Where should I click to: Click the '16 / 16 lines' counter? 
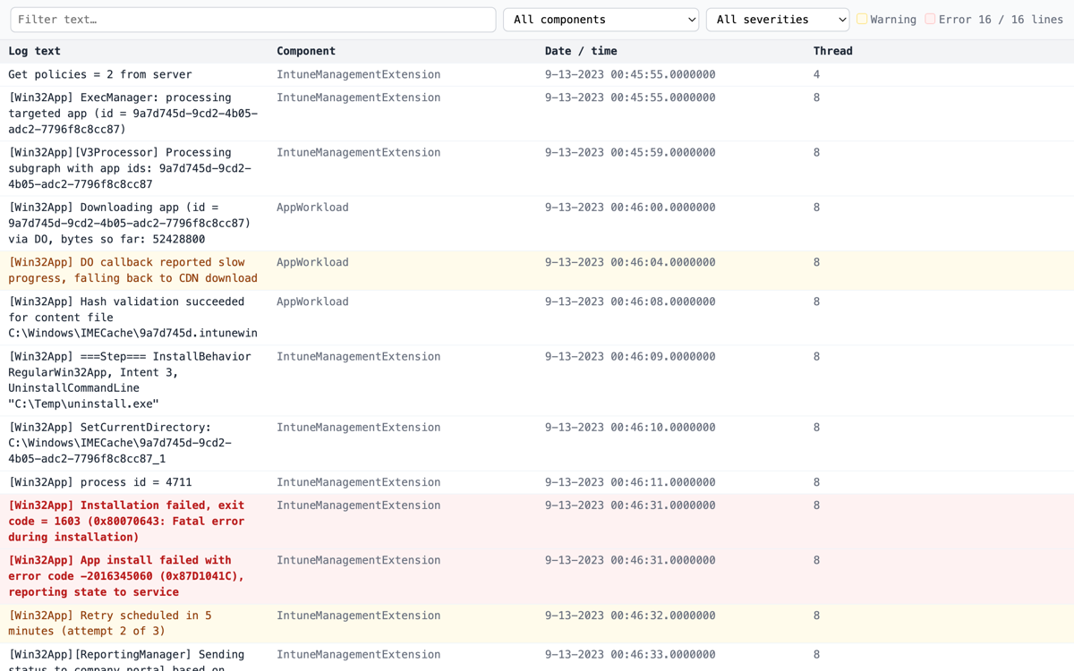[1020, 20]
